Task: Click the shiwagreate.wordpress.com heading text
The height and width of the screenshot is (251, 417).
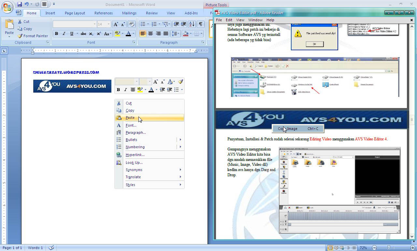Action: (x=66, y=72)
